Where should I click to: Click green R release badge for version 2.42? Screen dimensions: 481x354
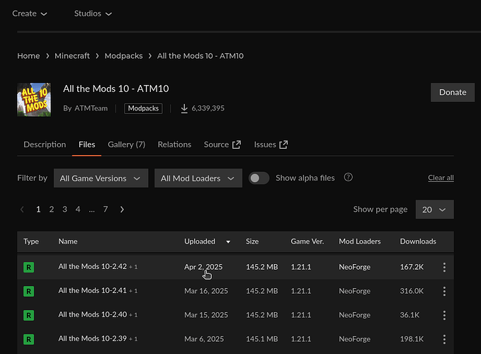pos(28,267)
